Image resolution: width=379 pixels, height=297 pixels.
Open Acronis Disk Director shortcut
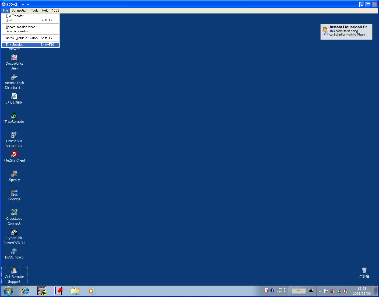tap(14, 77)
